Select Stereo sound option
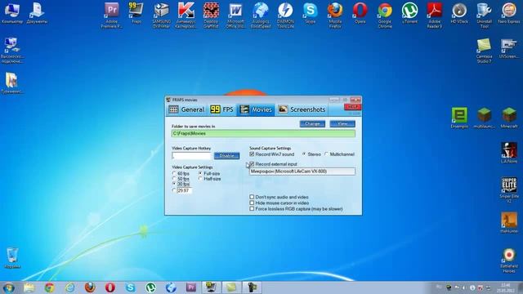The height and width of the screenshot is (294, 523). click(x=304, y=154)
